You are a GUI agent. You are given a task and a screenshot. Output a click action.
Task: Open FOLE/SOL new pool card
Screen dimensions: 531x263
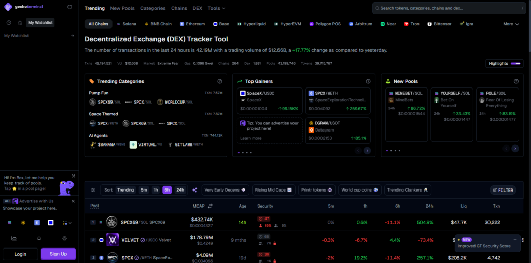(x=497, y=114)
